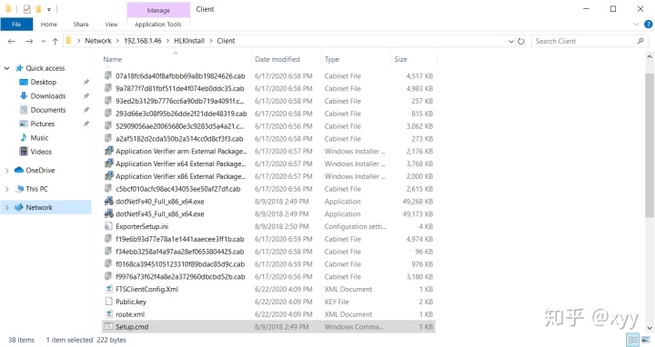655x347 pixels.
Task: Switch to Large icons view in status bar
Action: (646, 340)
